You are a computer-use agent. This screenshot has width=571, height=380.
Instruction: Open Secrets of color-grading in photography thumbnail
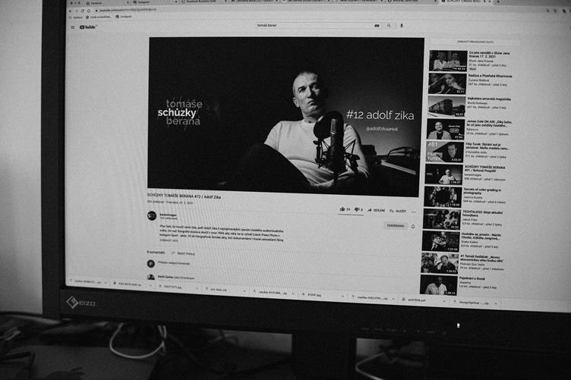pyautogui.click(x=443, y=197)
